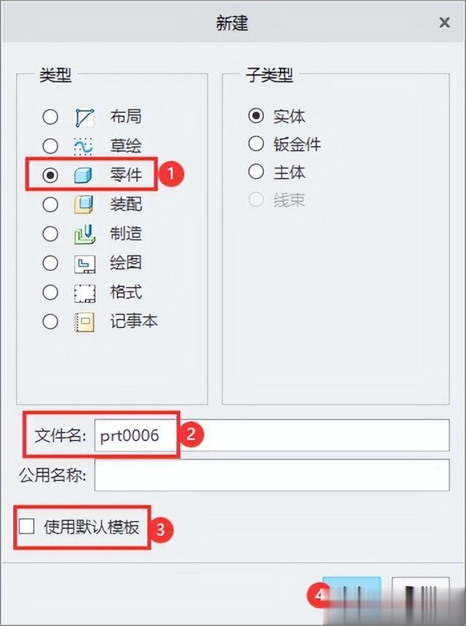
Task: Click the 装配 assembly type icon
Action: (x=84, y=204)
